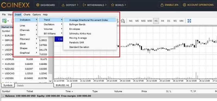Select the M15 timeframe

(x=143, y=21)
